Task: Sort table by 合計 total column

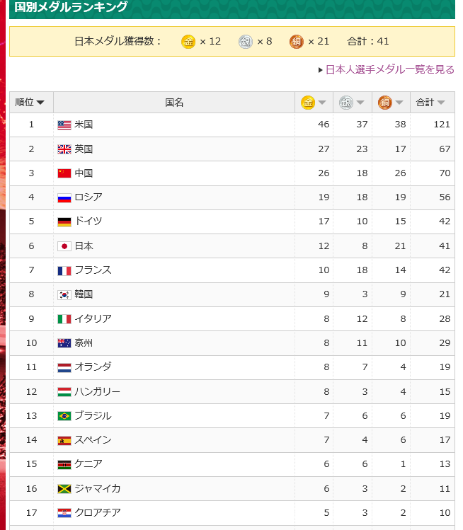Action: coord(432,103)
